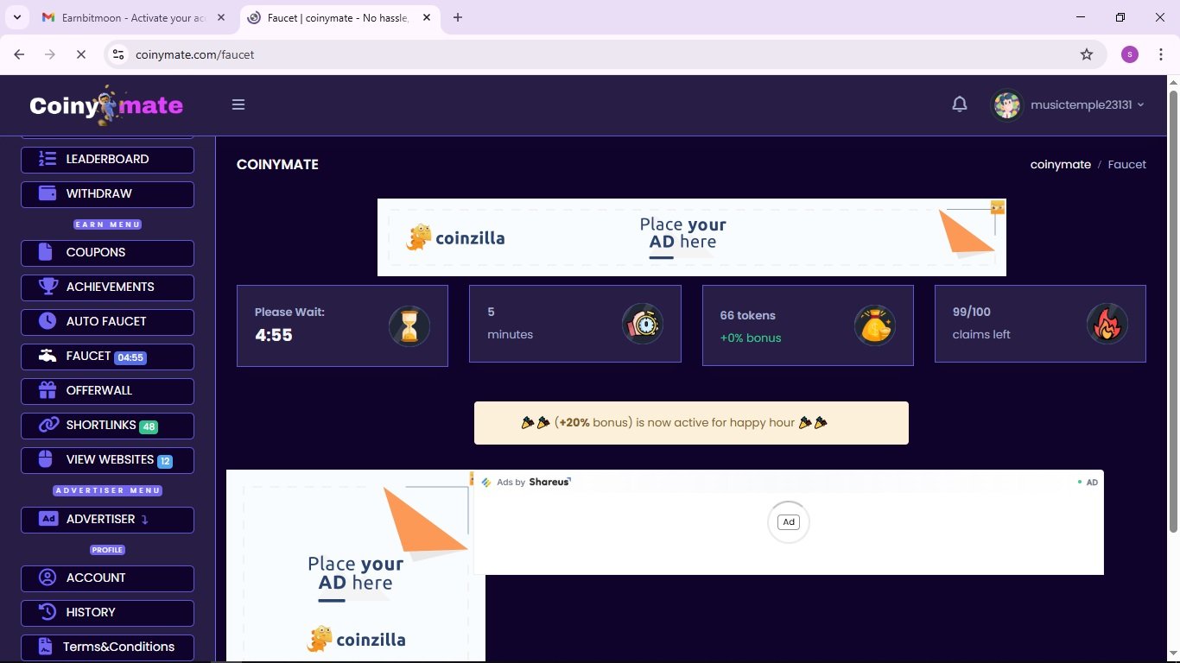Click the Leaderboard list icon
The height and width of the screenshot is (663, 1180).
(48, 159)
